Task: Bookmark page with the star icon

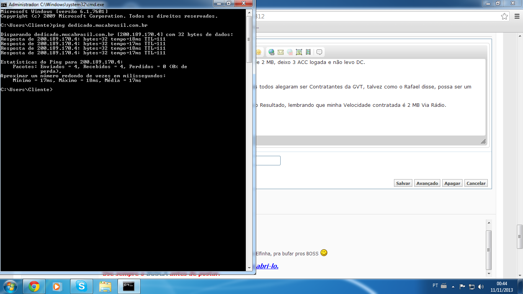Action: 505,16
